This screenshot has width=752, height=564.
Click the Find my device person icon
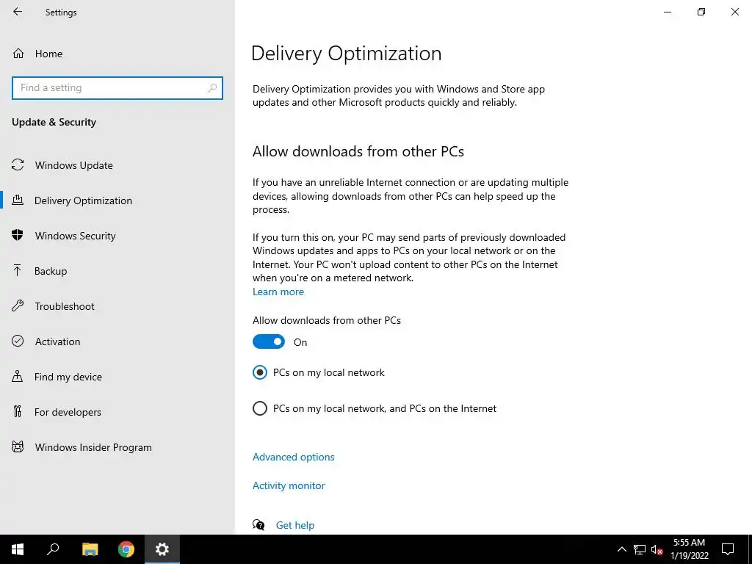[18, 376]
